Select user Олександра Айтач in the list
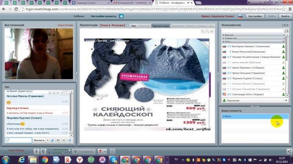The image size is (293, 164). [254, 94]
